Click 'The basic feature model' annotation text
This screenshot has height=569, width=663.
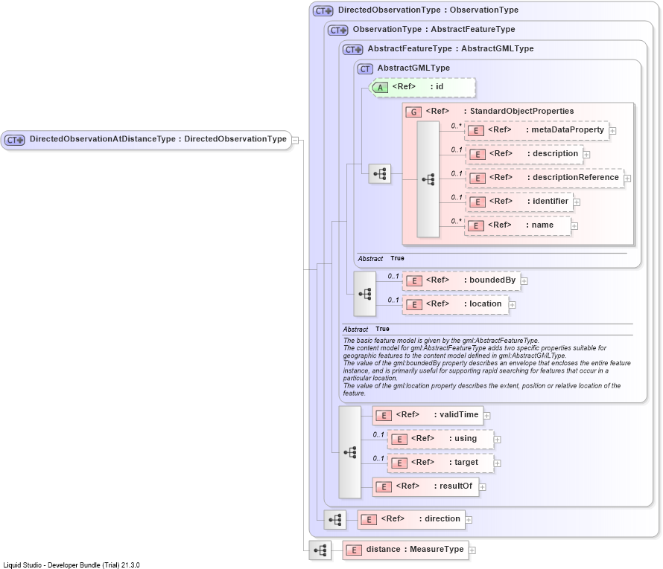(441, 340)
